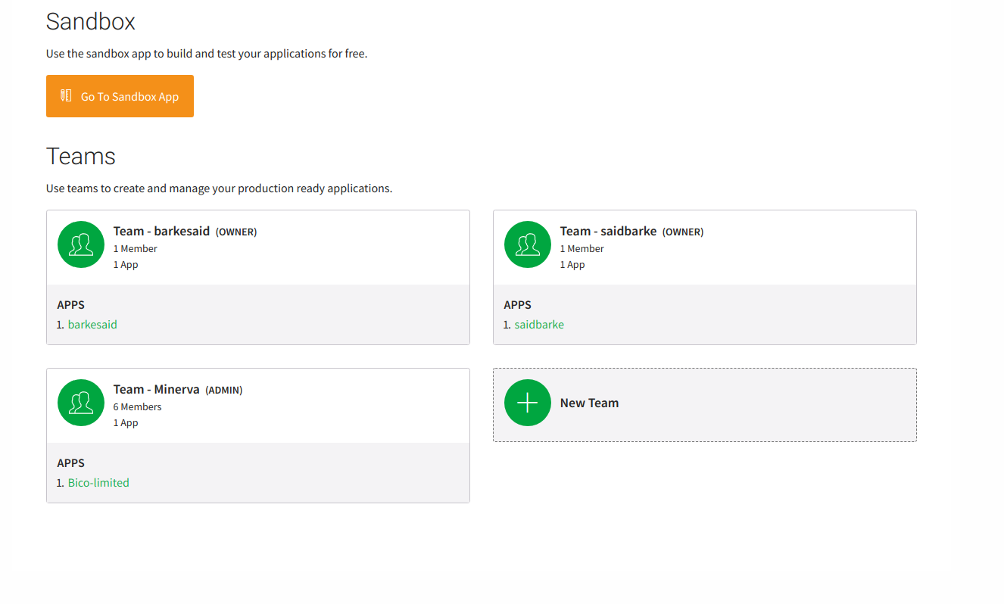
Task: Click the 1 App count under Team - saidbarke
Action: [x=572, y=265]
